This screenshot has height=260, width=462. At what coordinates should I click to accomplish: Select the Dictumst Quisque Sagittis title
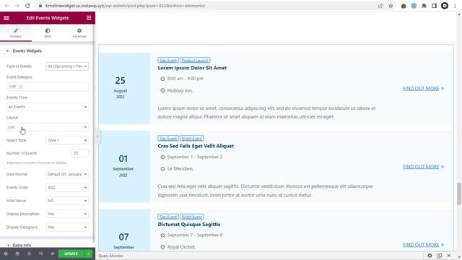189,225
